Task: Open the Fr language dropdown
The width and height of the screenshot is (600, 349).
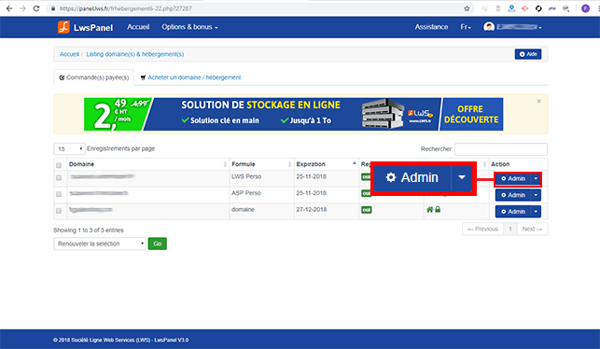Action: pyautogui.click(x=466, y=27)
